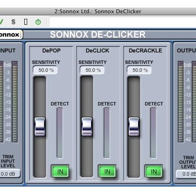Click the DePOP sensitivity slider handle

click(x=40, y=127)
